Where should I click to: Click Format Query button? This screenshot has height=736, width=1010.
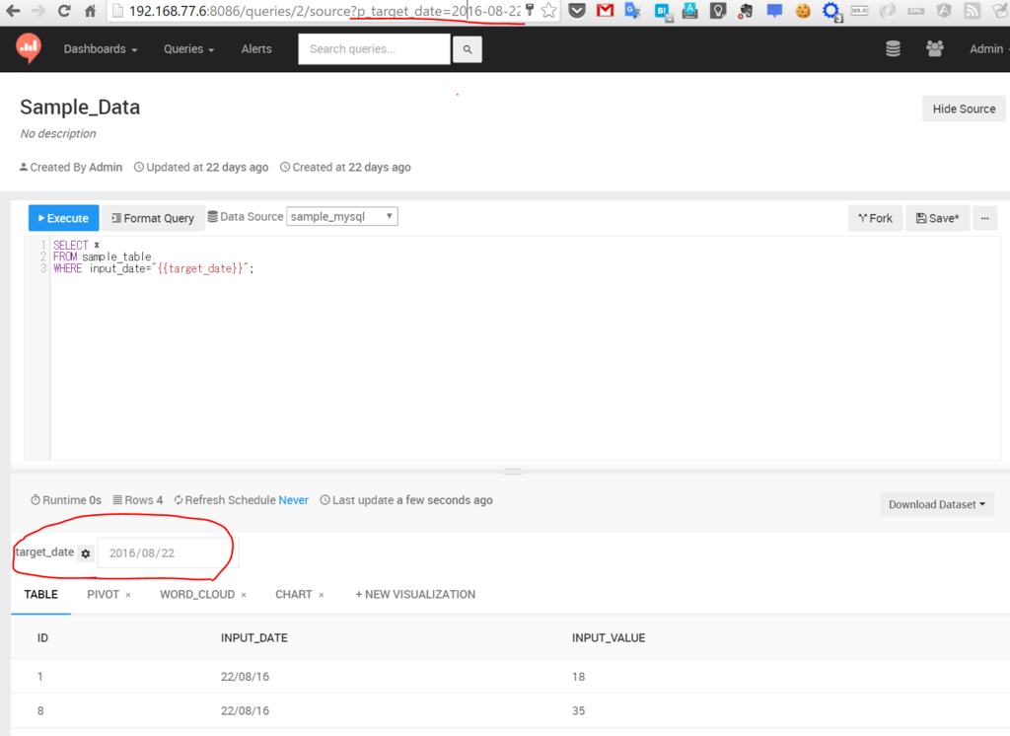(153, 218)
